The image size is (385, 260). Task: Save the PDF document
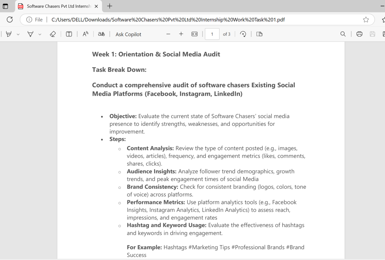coord(373,34)
